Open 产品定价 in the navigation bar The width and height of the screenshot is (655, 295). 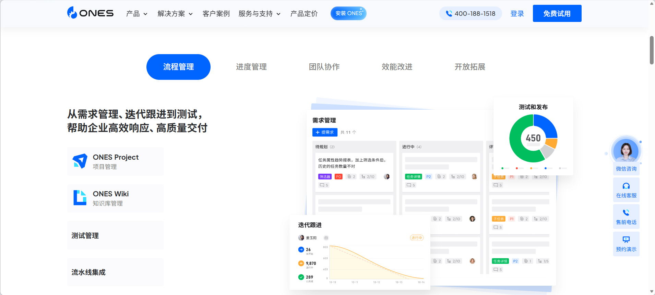pyautogui.click(x=304, y=14)
